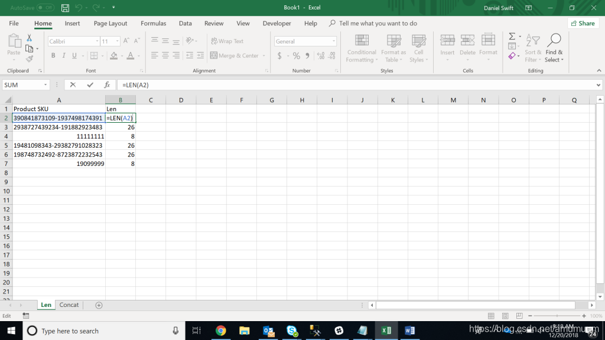Open File Explorer from the taskbar
The height and width of the screenshot is (340, 605).
click(244, 331)
